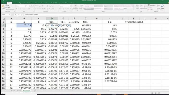Image resolution: width=169 pixels, height=95 pixels.
Task: Open Conditional Formatting
Action: [75, 8]
